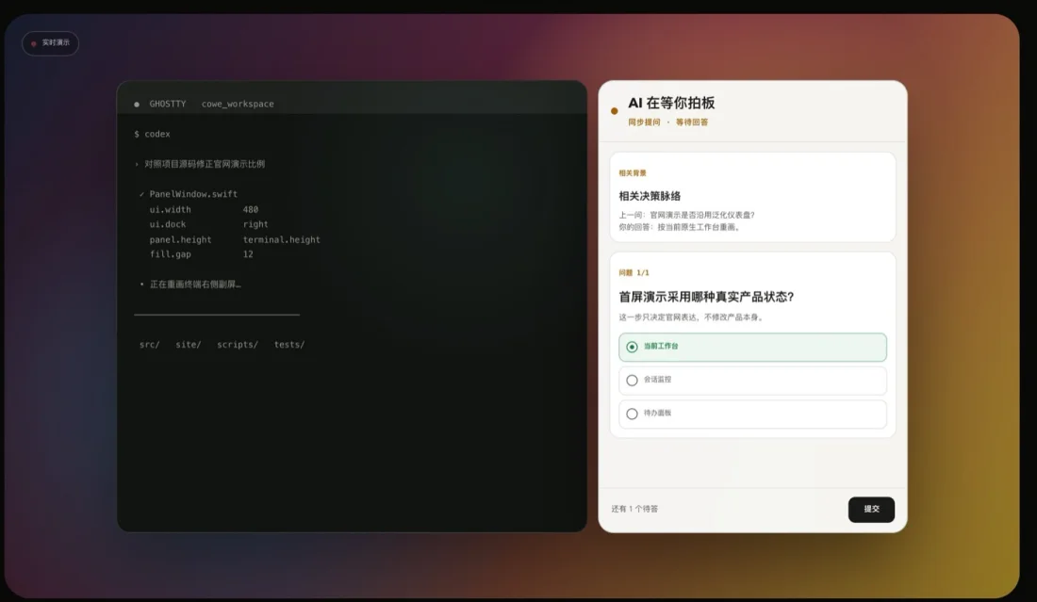Click the 问题 1/1 counter label
Screen dimensions: 1037x602
[634, 273]
